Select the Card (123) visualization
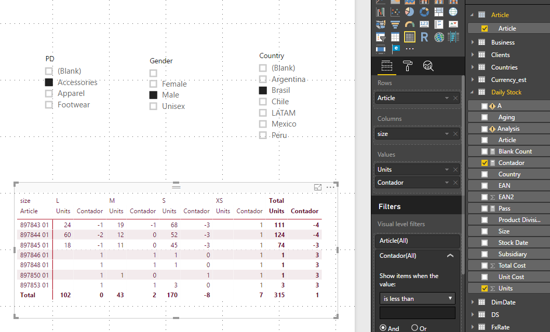The height and width of the screenshot is (332, 550). [424, 24]
